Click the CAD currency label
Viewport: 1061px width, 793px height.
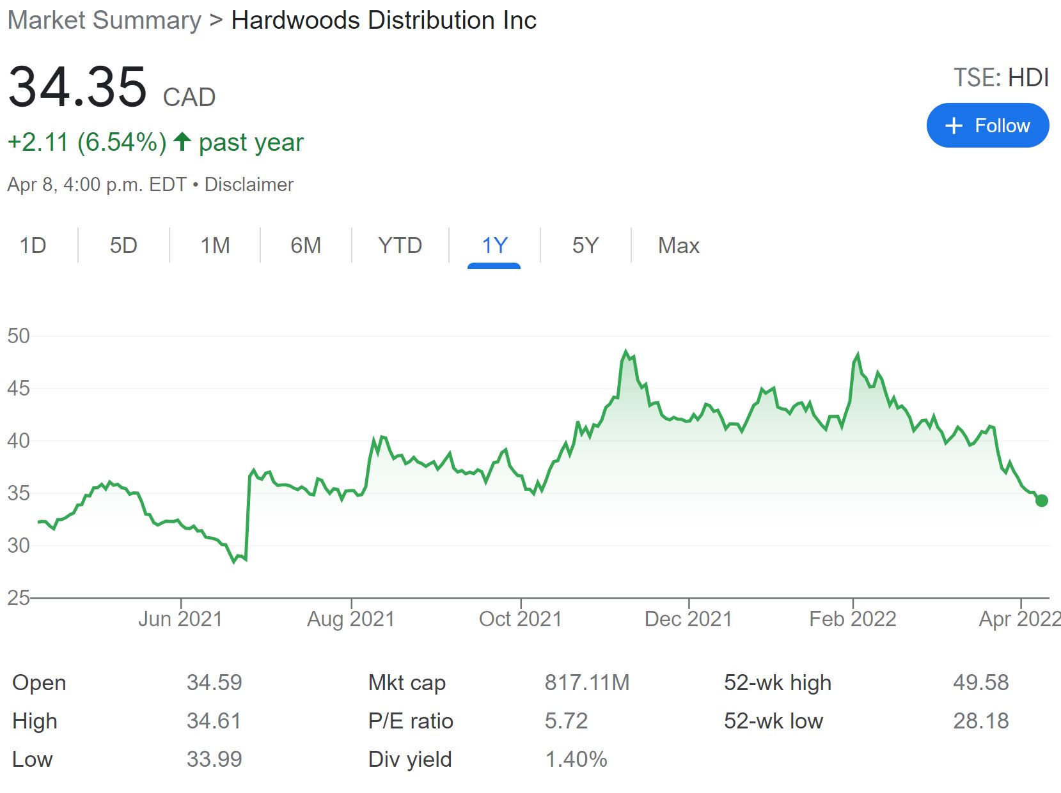[189, 98]
